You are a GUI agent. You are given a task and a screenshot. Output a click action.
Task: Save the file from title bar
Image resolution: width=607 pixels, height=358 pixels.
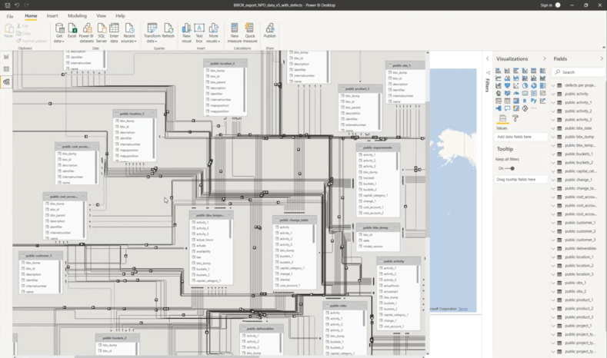tap(7, 5)
